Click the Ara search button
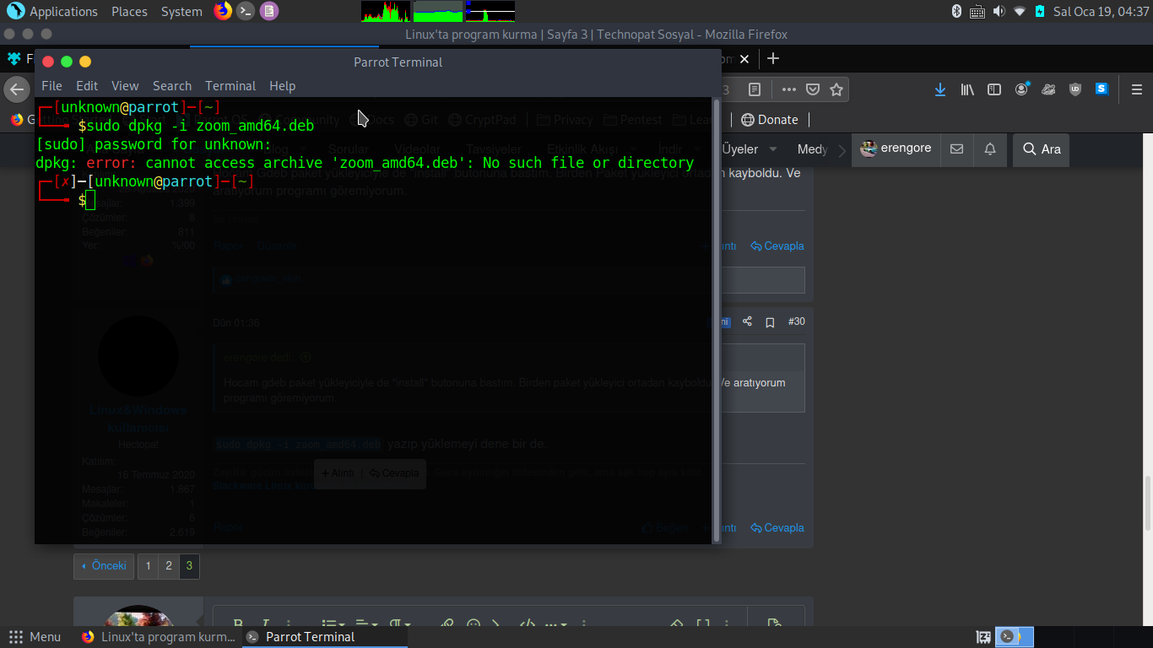 coord(1042,149)
